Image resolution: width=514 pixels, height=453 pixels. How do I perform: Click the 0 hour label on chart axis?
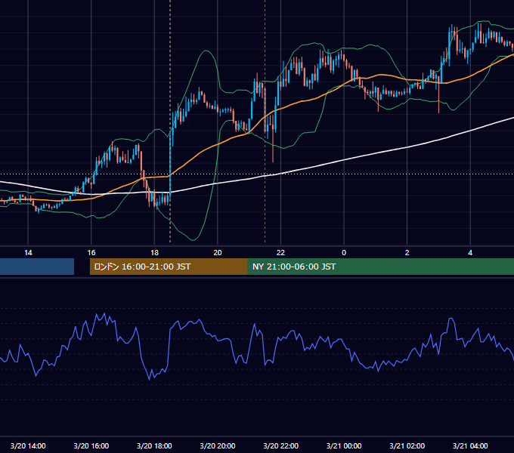tap(344, 253)
